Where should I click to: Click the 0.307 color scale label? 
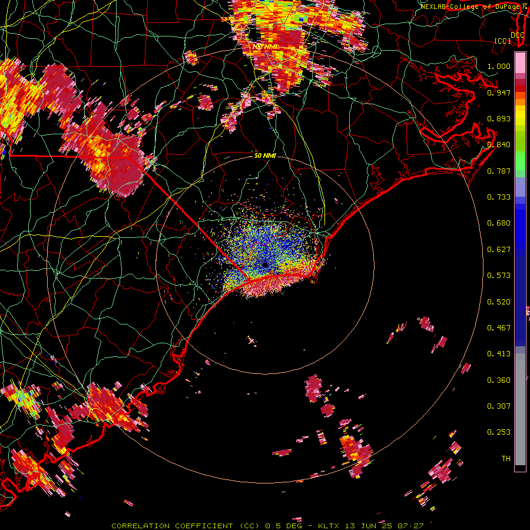click(499, 406)
